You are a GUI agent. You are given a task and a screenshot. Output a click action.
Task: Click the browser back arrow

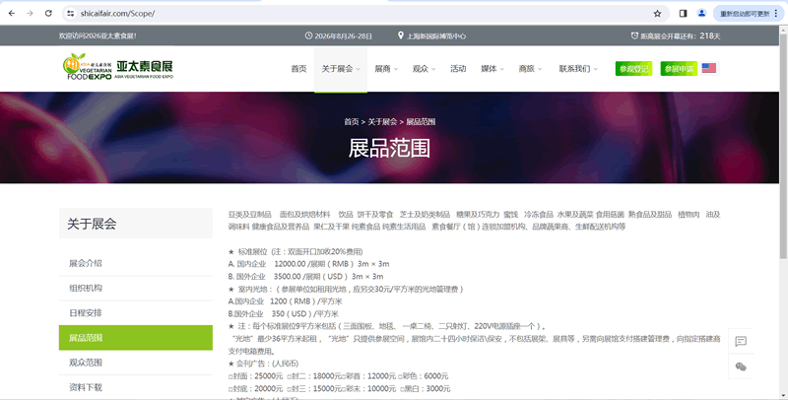click(11, 14)
